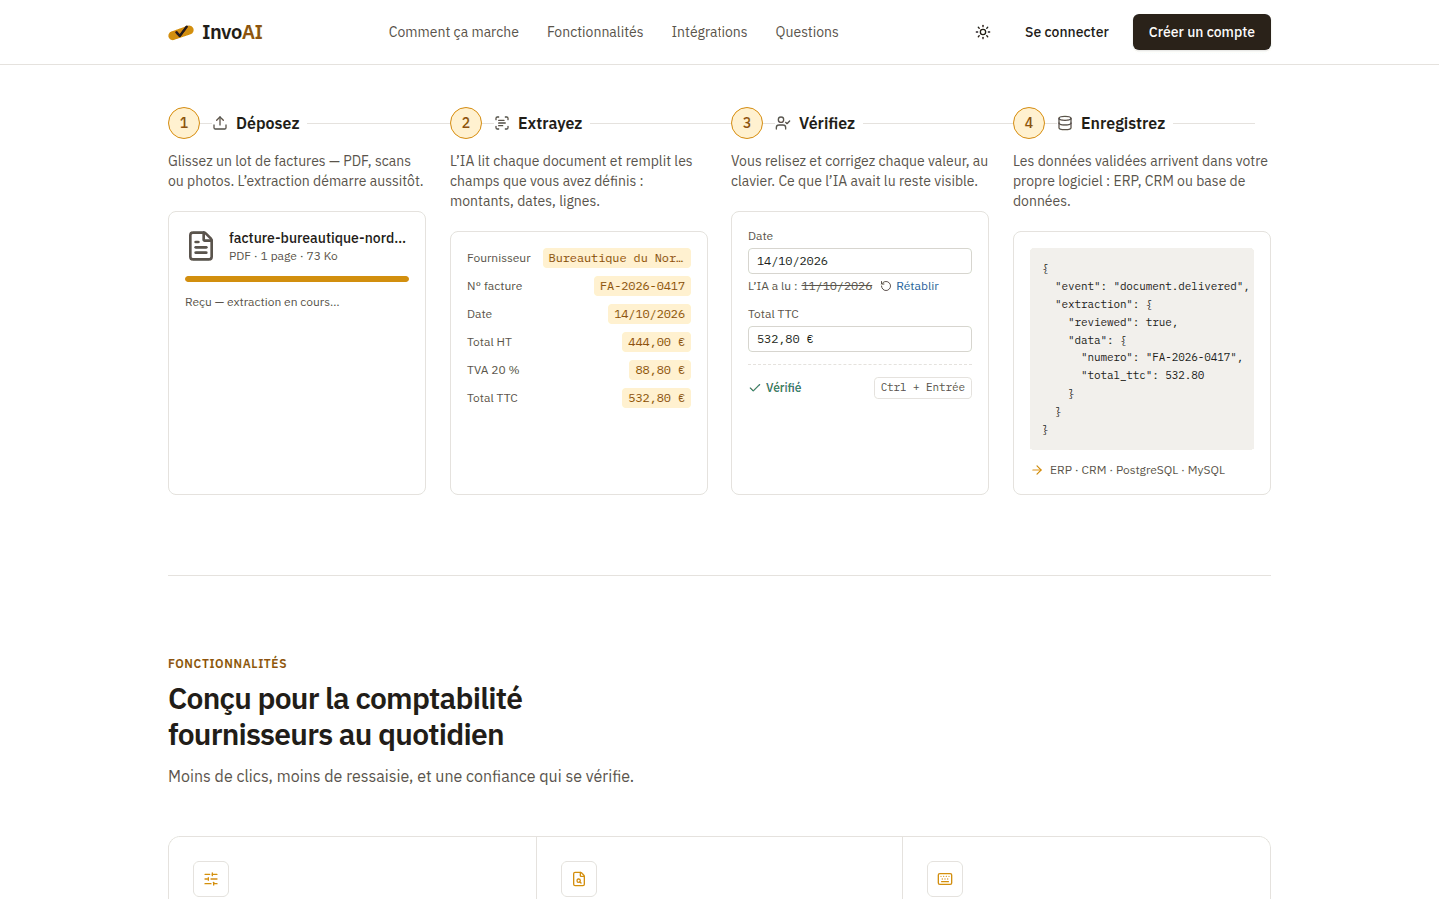Click the Vérifié status label
The width and height of the screenshot is (1439, 899).
tap(784, 388)
